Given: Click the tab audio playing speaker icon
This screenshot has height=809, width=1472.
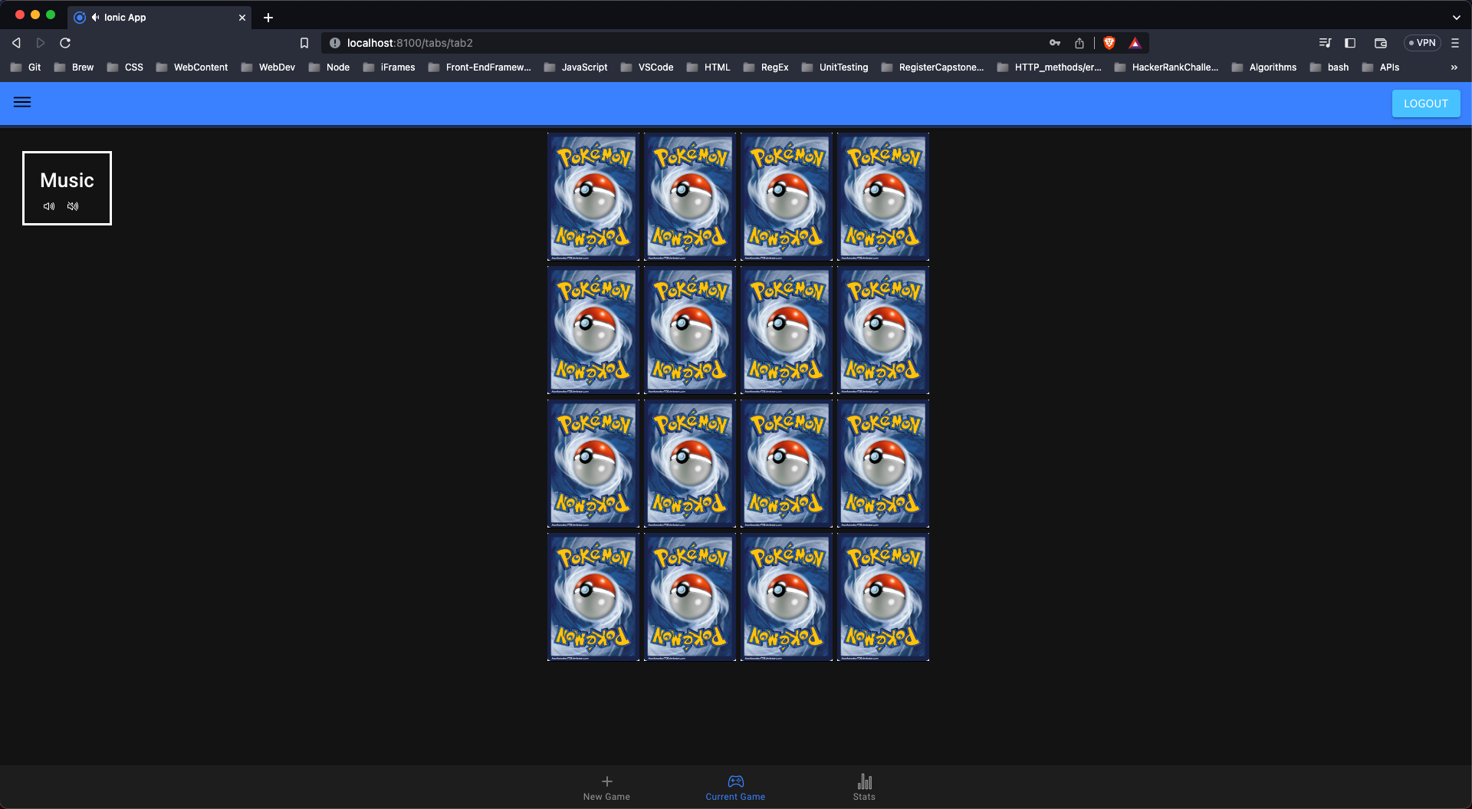Looking at the screenshot, I should pos(96,17).
